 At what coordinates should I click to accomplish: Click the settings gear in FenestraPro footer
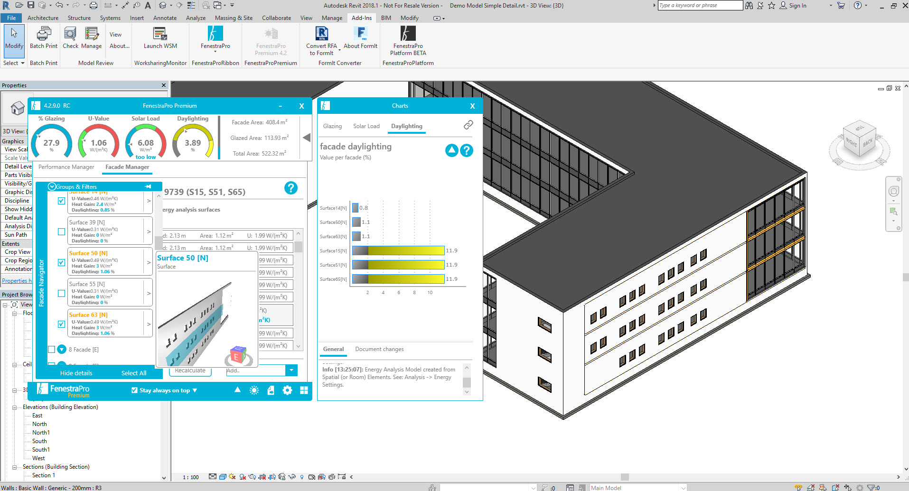pos(287,390)
